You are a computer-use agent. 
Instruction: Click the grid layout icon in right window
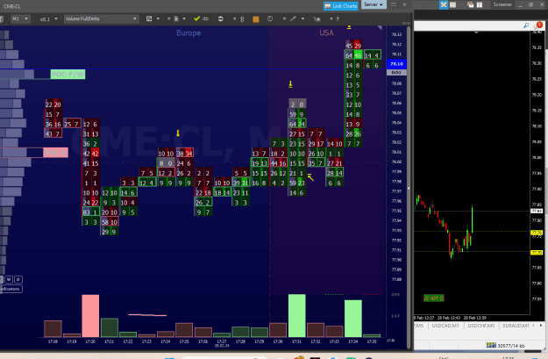pos(453,4)
